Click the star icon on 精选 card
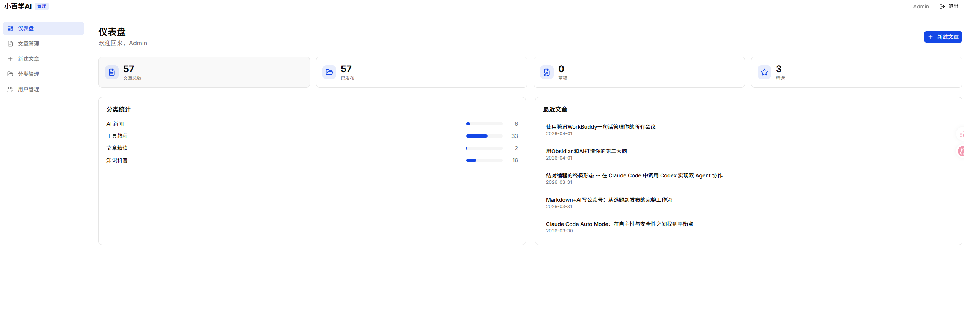Viewport: 964px width, 324px height. pyautogui.click(x=764, y=72)
